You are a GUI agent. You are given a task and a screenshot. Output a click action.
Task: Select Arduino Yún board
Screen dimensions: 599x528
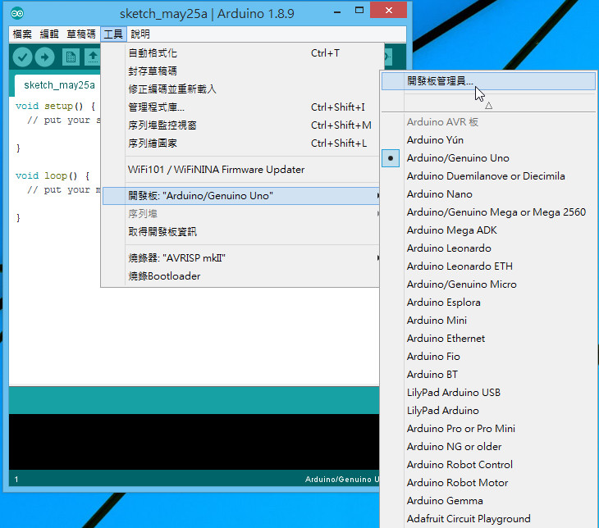[x=488, y=140]
